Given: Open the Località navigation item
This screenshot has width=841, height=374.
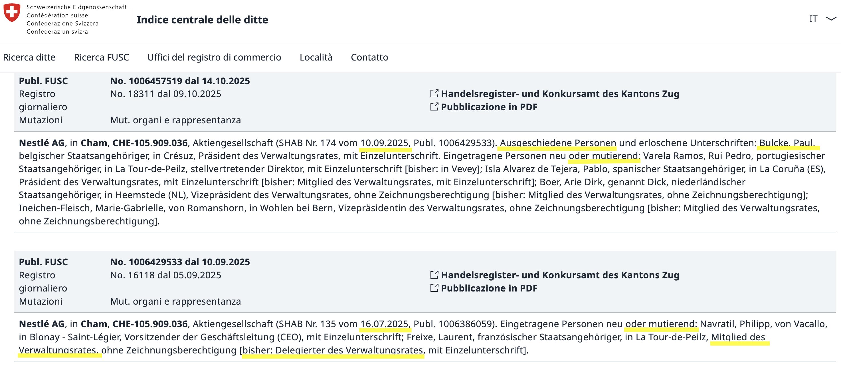Looking at the screenshot, I should [316, 57].
